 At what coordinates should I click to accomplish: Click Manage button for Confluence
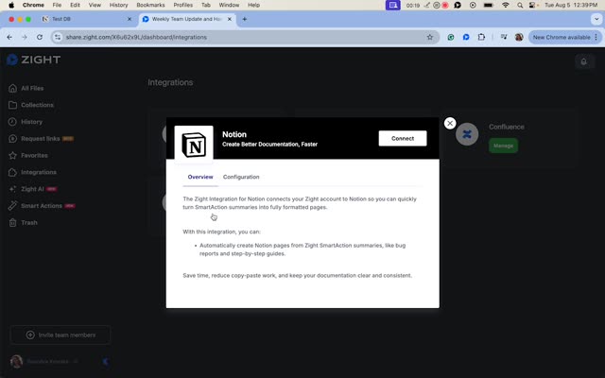[503, 146]
